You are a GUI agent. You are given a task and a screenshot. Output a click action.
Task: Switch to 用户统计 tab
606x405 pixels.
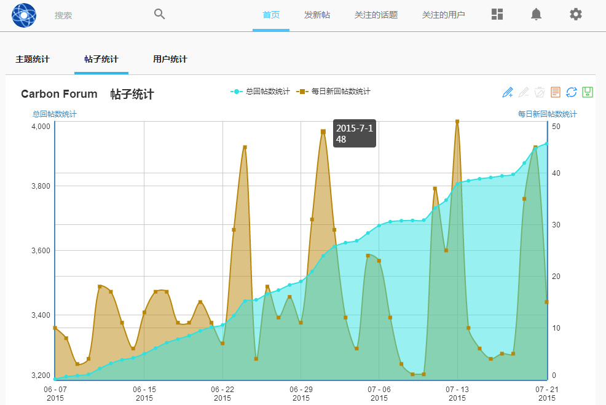pos(170,59)
